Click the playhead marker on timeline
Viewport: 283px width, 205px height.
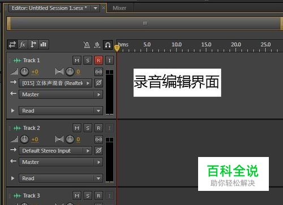(x=117, y=48)
